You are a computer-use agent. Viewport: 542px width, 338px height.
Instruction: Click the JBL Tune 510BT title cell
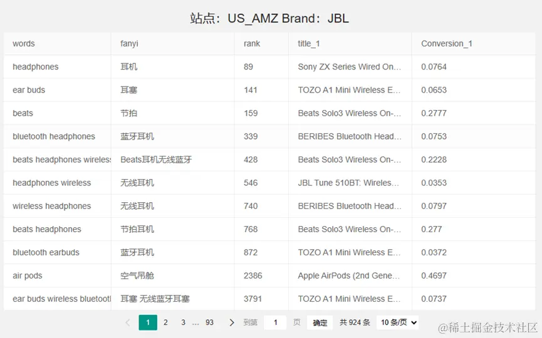pyautogui.click(x=349, y=183)
